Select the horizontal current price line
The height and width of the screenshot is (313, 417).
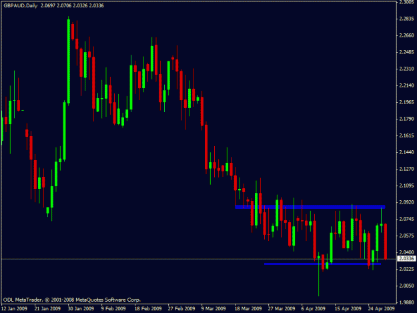click(198, 259)
